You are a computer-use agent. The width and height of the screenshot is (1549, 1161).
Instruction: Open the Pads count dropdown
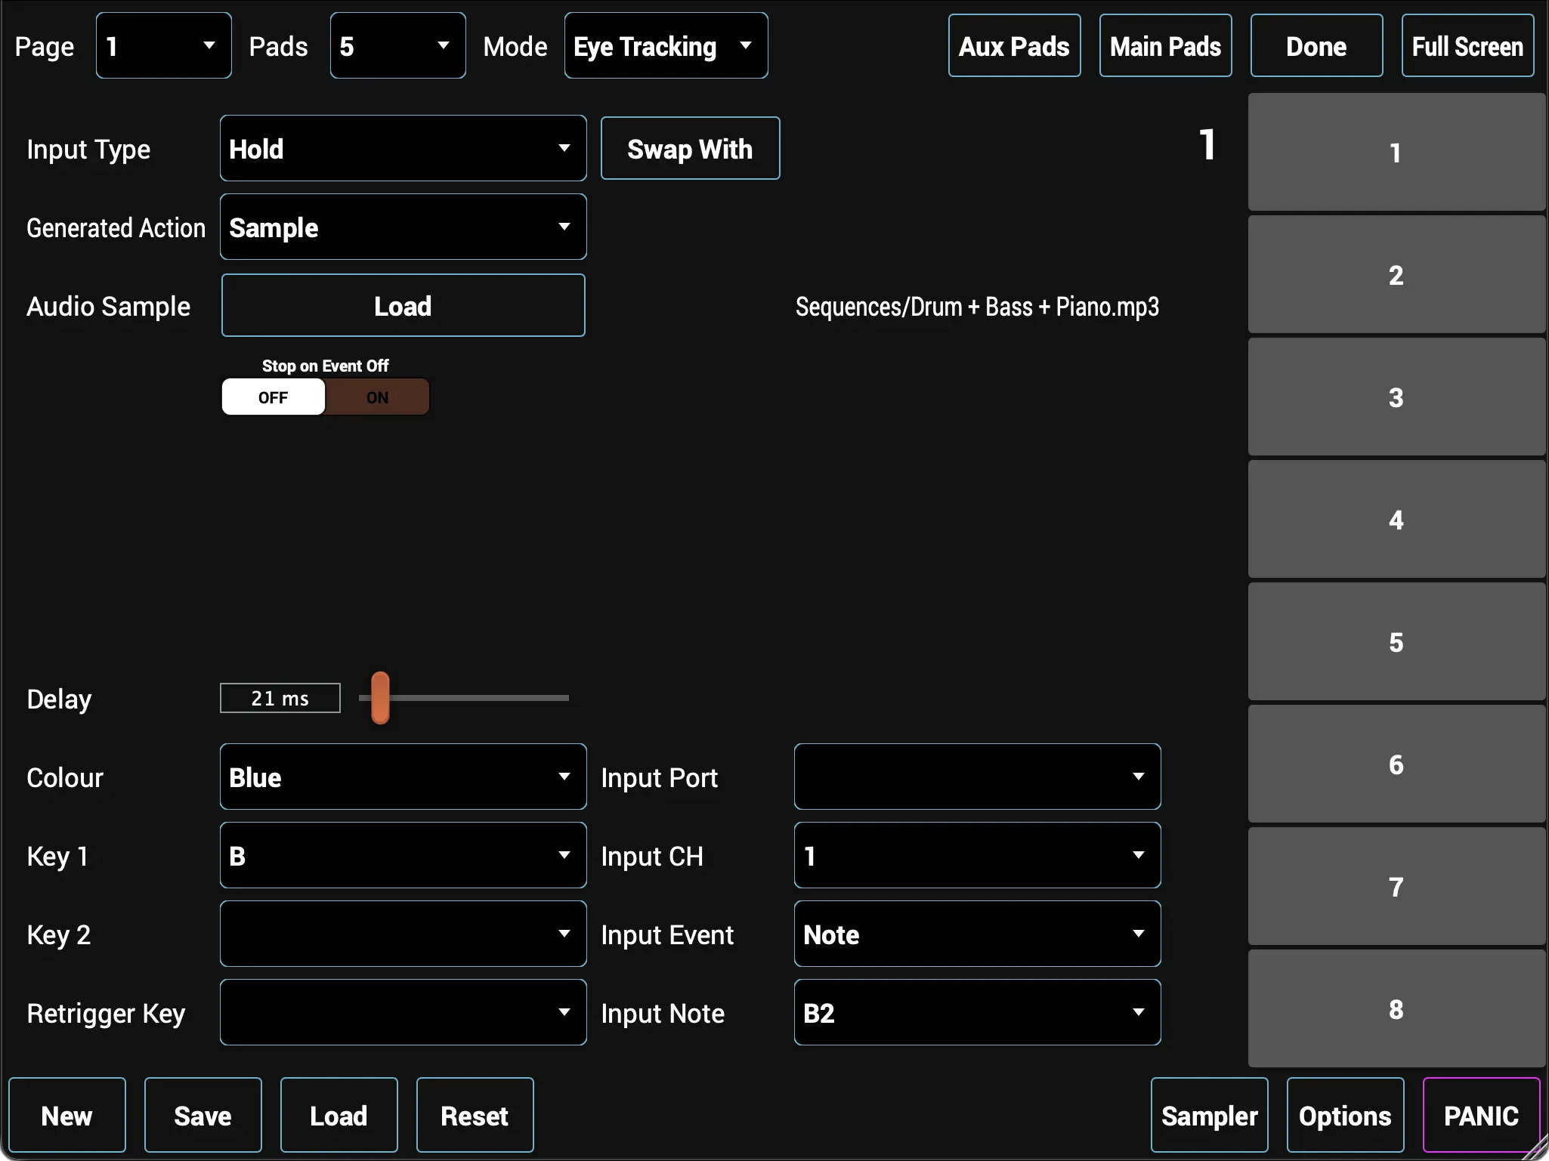coord(397,46)
